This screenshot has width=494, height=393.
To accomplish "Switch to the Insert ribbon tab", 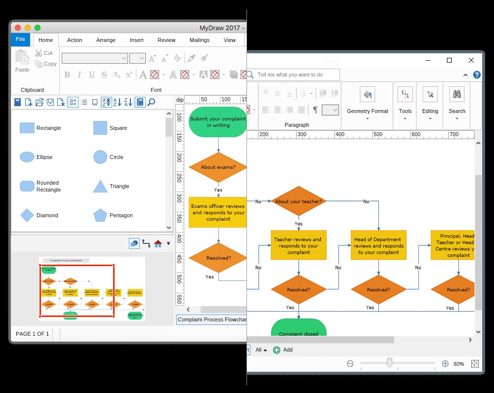I will coord(137,40).
